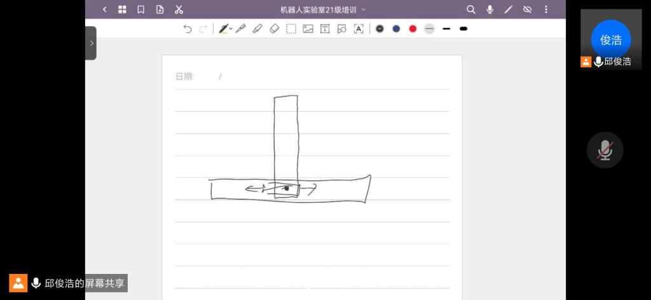Select the pen tool in the toolbar

click(224, 29)
